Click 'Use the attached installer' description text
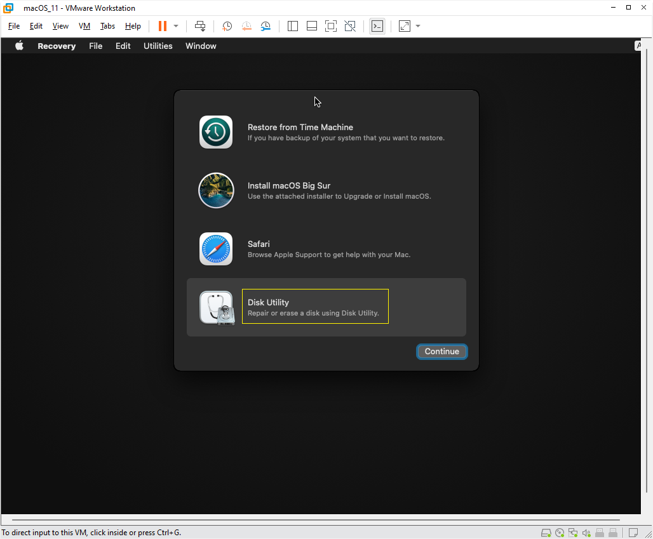 (339, 196)
